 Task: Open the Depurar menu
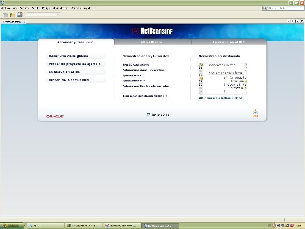coord(24,8)
